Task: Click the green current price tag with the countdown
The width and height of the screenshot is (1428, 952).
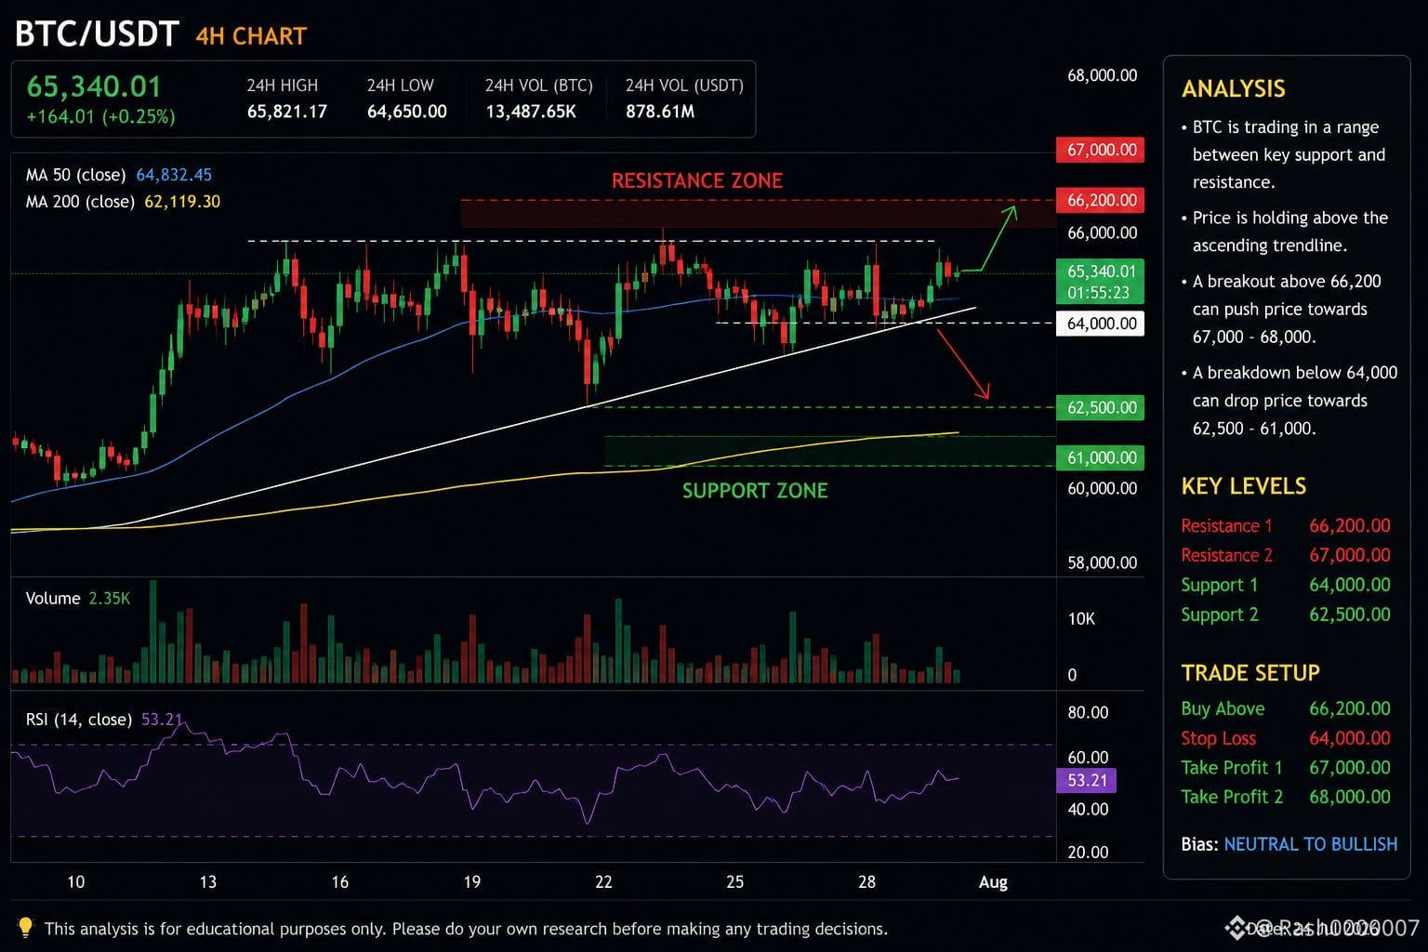Action: tap(1100, 282)
